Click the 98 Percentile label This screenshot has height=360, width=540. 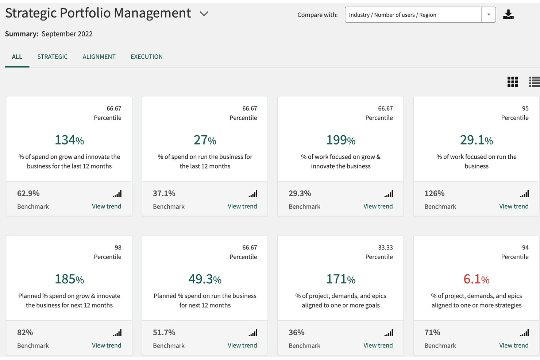108,252
